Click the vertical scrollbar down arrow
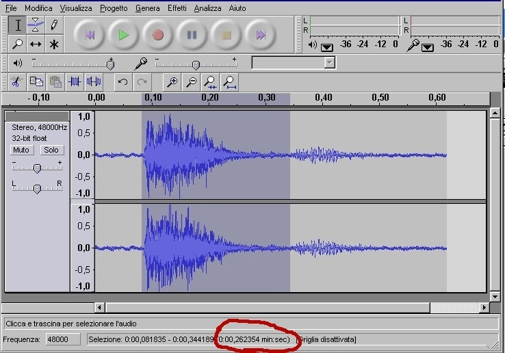Image resolution: width=505 pixels, height=353 pixels. point(495,296)
